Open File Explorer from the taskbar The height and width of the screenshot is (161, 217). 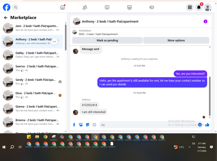tap(37, 137)
